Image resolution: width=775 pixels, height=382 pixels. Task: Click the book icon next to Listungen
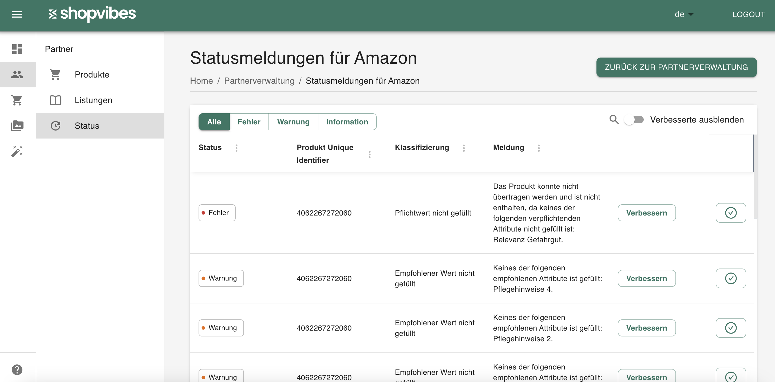click(x=55, y=100)
